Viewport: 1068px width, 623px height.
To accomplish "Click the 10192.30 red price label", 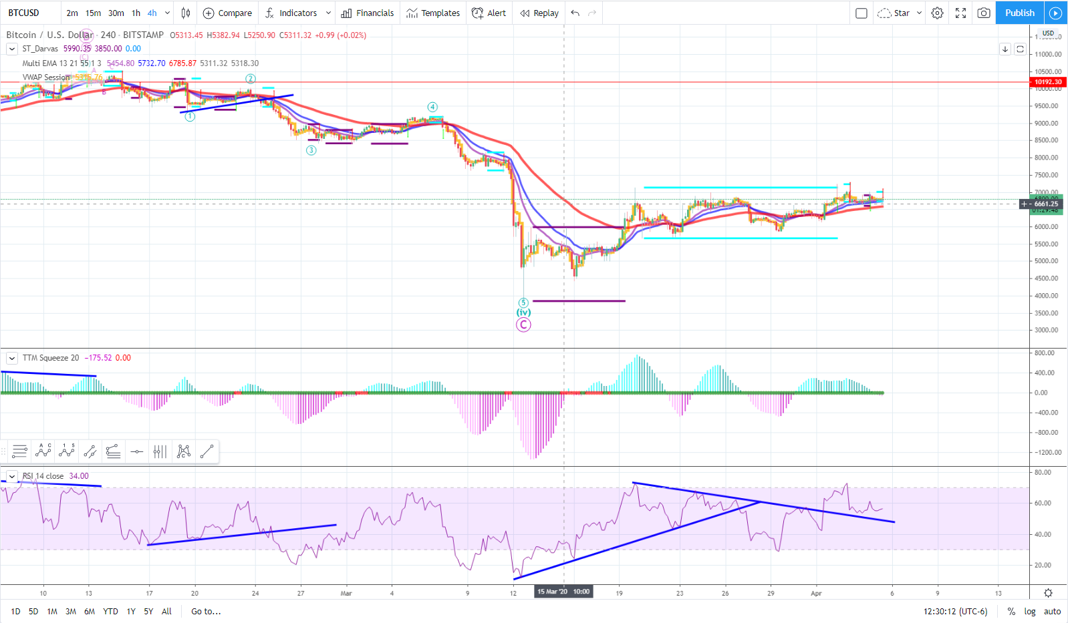I will click(x=1047, y=82).
